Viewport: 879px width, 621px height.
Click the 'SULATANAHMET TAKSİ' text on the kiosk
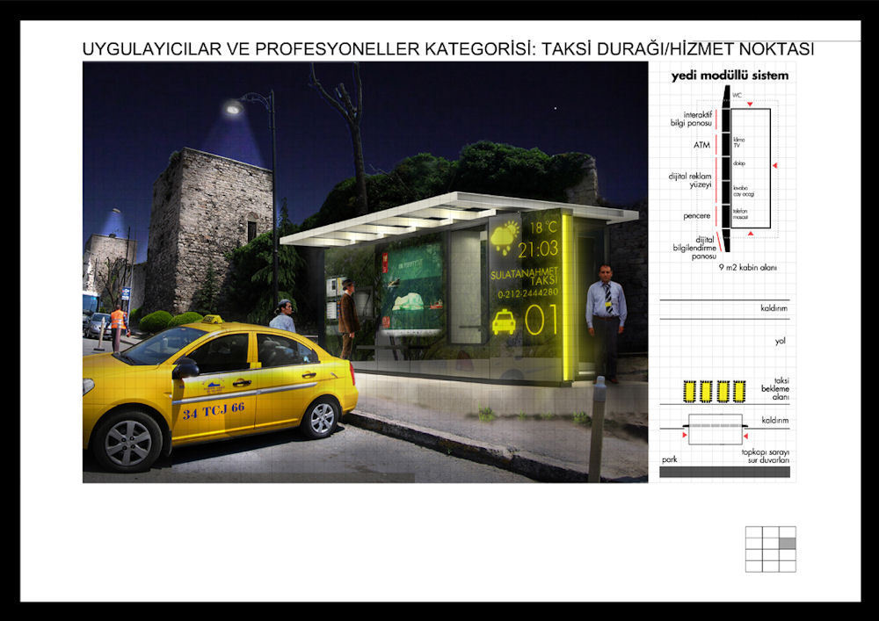525,277
